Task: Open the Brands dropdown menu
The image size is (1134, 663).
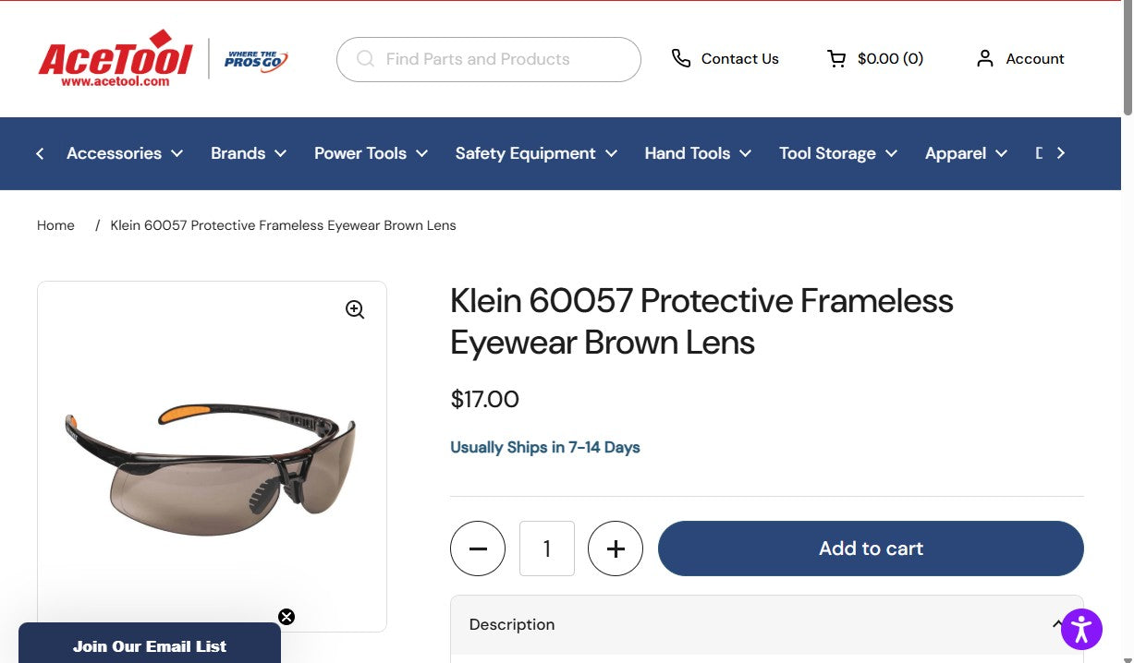Action: click(248, 153)
